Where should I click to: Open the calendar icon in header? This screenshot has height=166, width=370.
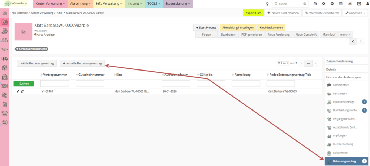coord(340,4)
